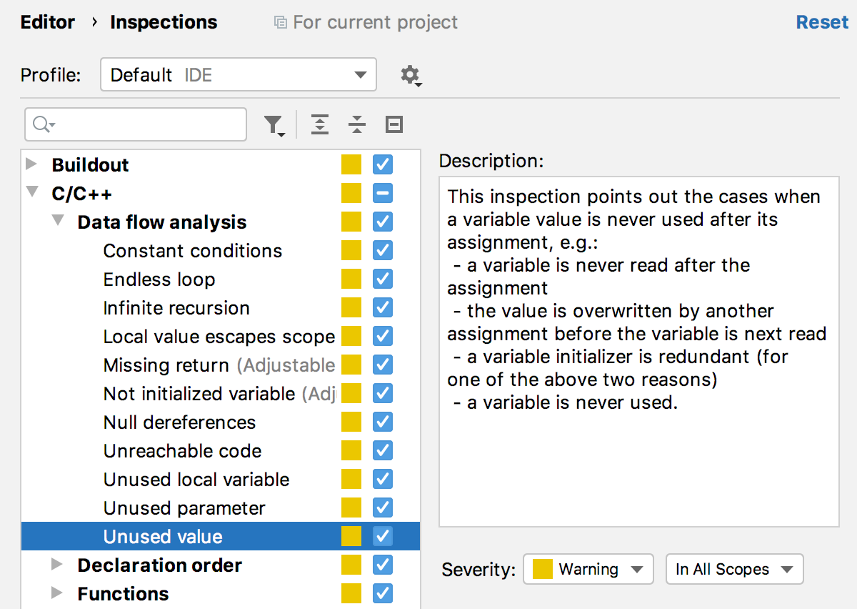Reset to empty inspections icon
This screenshot has width=857, height=609.
click(394, 125)
